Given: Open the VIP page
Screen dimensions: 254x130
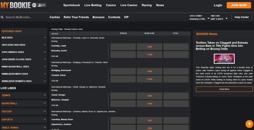Looking at the screenshot, I should point(126,17).
